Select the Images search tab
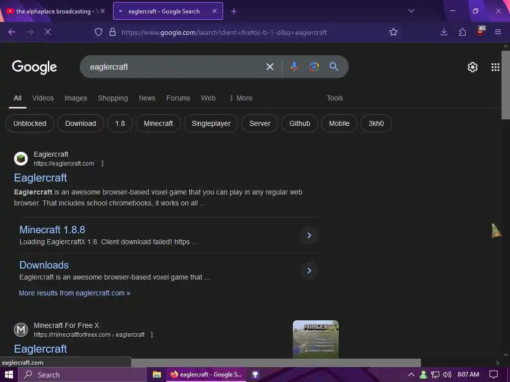Screen dimensions: 510x382 click(76, 98)
